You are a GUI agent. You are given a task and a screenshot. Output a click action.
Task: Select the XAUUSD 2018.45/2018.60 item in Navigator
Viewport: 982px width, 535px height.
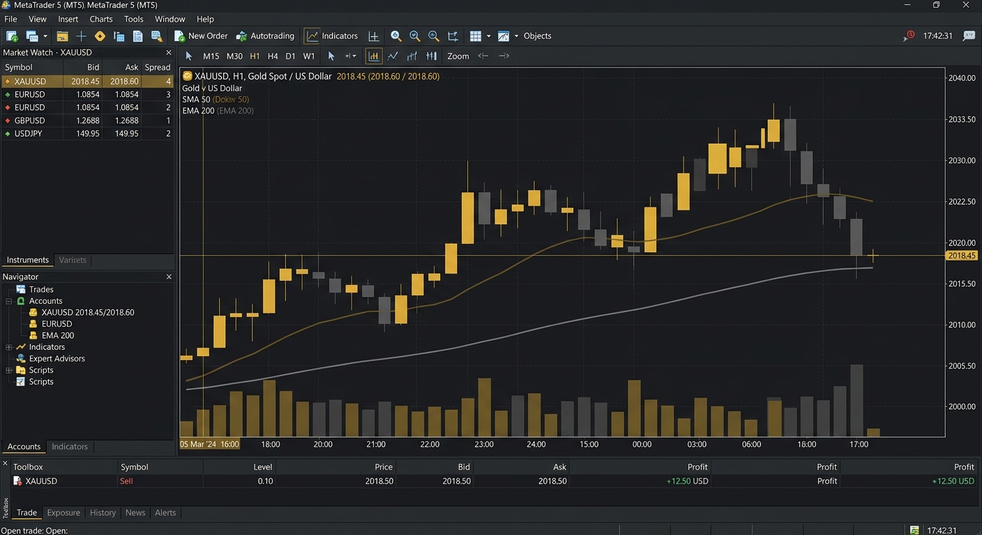pos(88,313)
